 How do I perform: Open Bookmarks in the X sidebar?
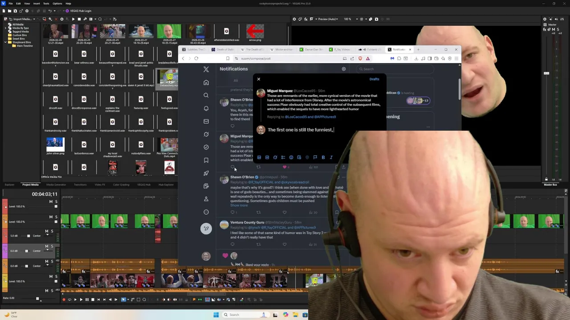(206, 160)
